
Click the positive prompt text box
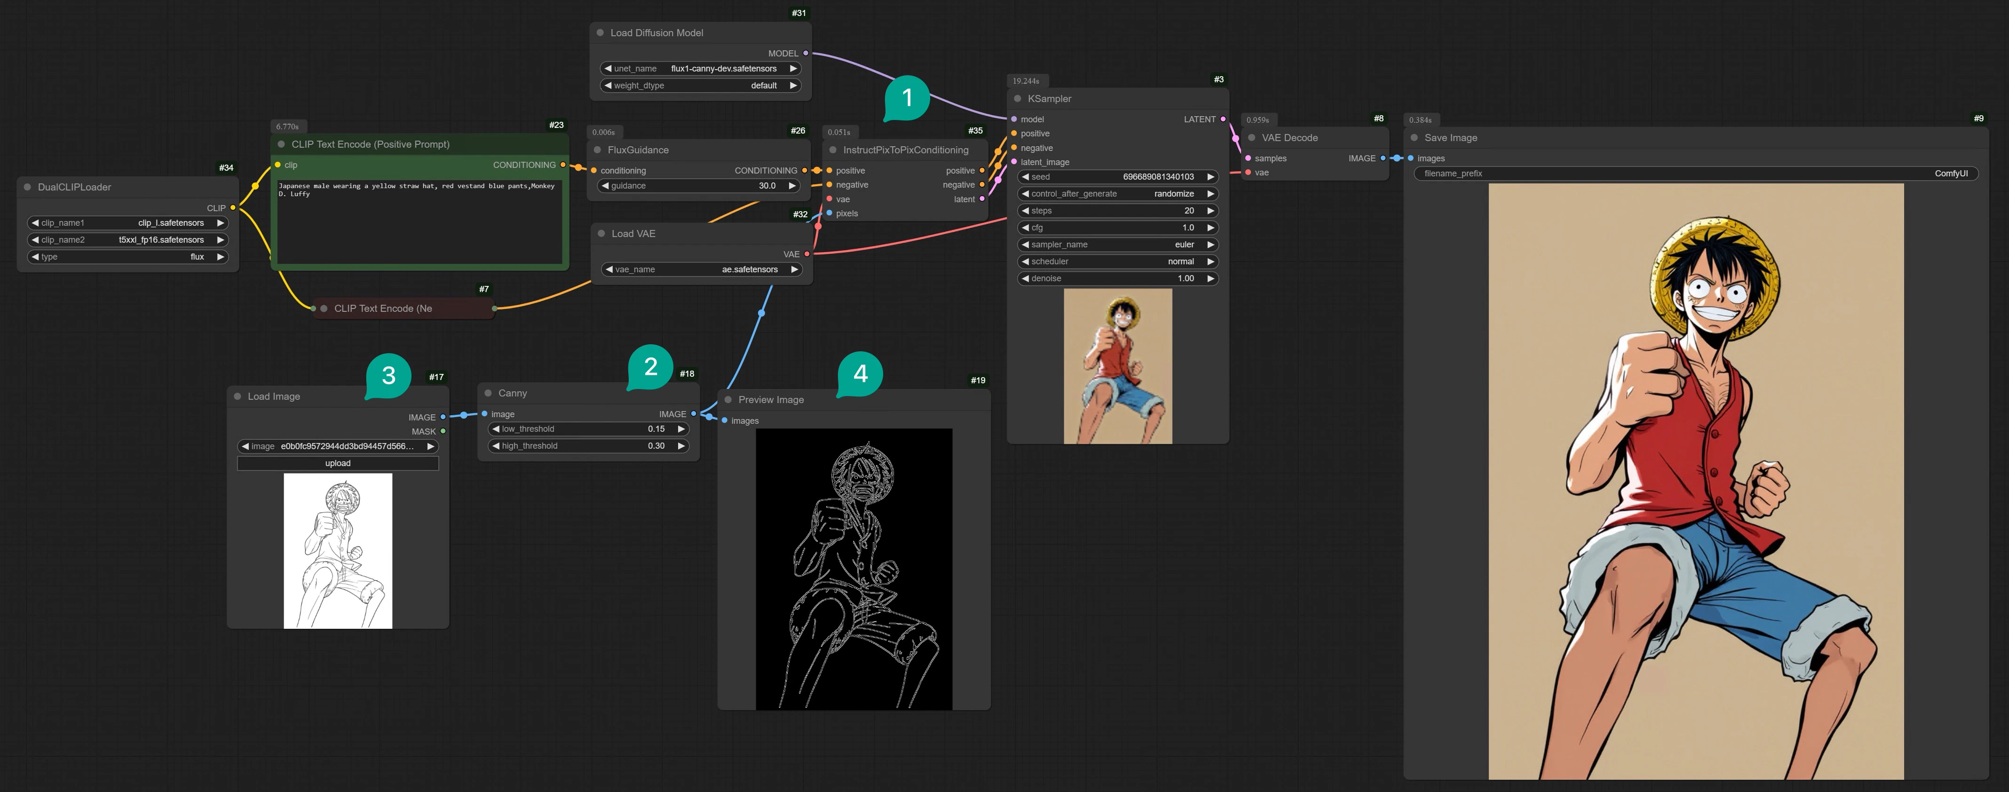coord(419,222)
